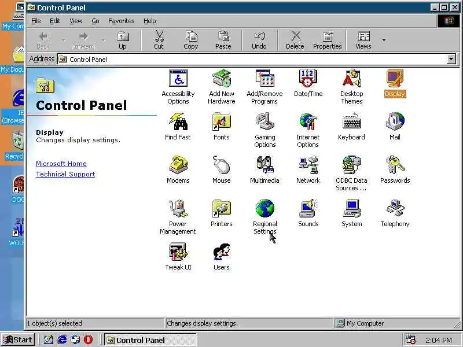Screen dimensions: 463x347
Task: Click the taskbar clock showing 2:04 PM
Action: (439, 340)
